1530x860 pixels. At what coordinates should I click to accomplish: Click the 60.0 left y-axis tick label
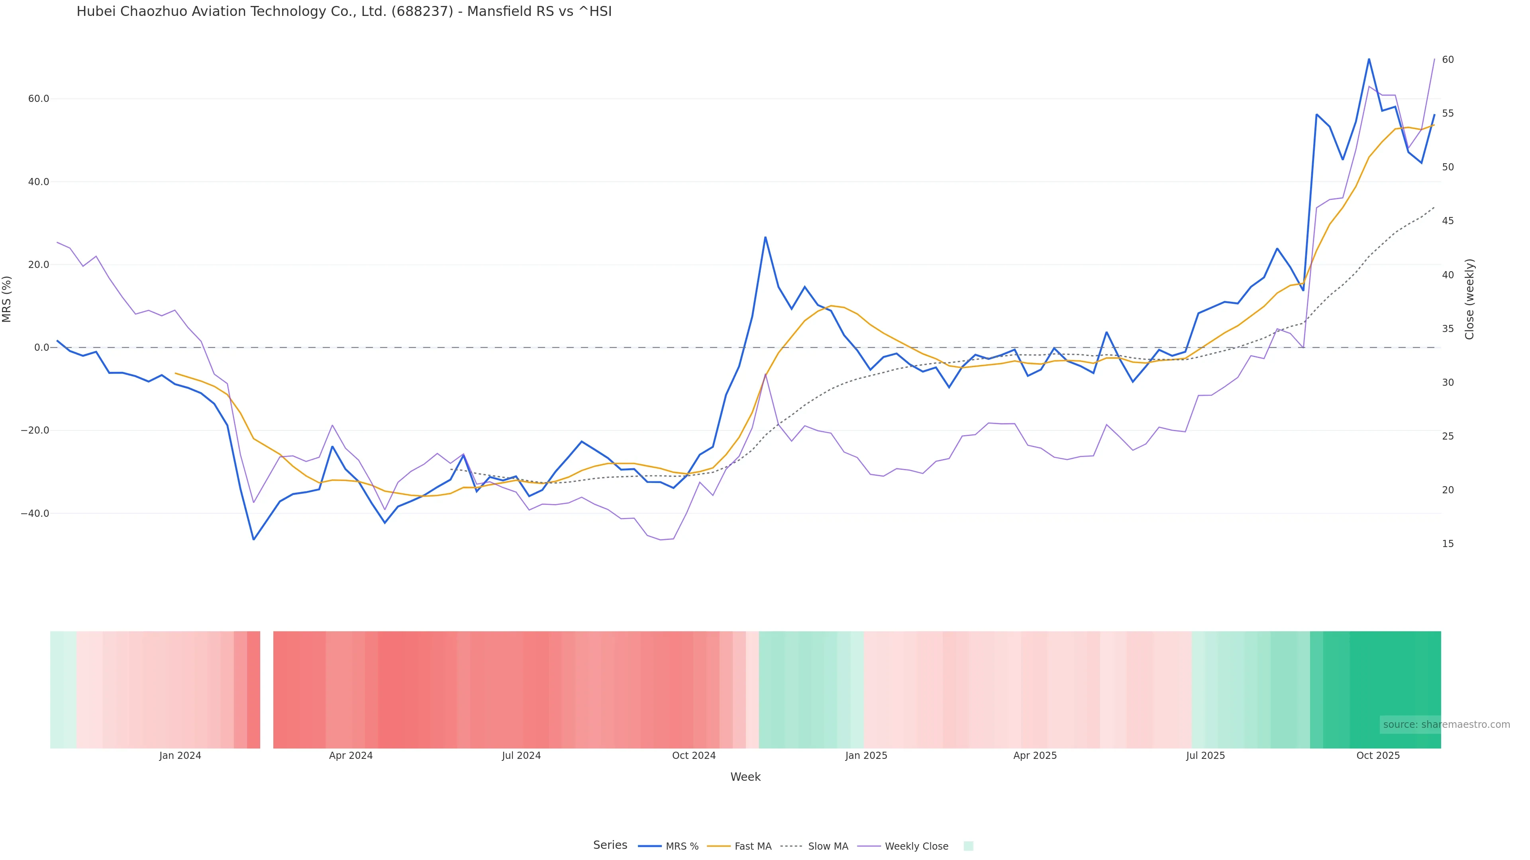pyautogui.click(x=39, y=98)
